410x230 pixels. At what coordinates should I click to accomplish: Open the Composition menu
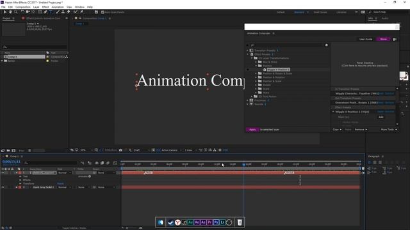coord(23,7)
